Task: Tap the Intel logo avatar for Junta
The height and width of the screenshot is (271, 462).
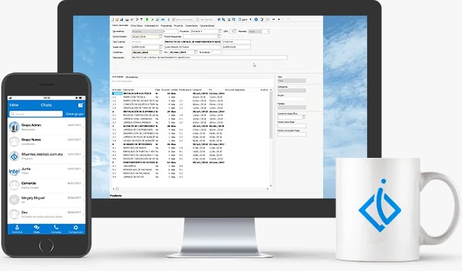Action: [x=14, y=171]
